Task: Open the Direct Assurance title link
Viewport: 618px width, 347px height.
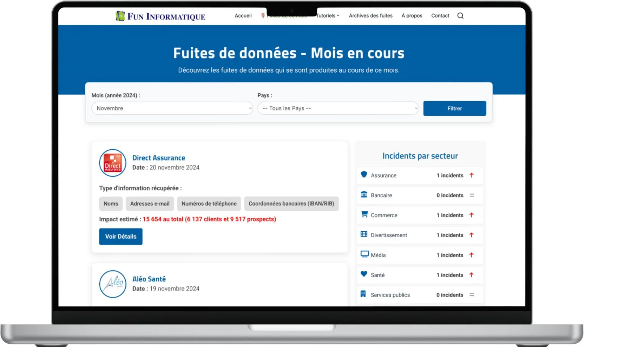Action: coord(159,158)
